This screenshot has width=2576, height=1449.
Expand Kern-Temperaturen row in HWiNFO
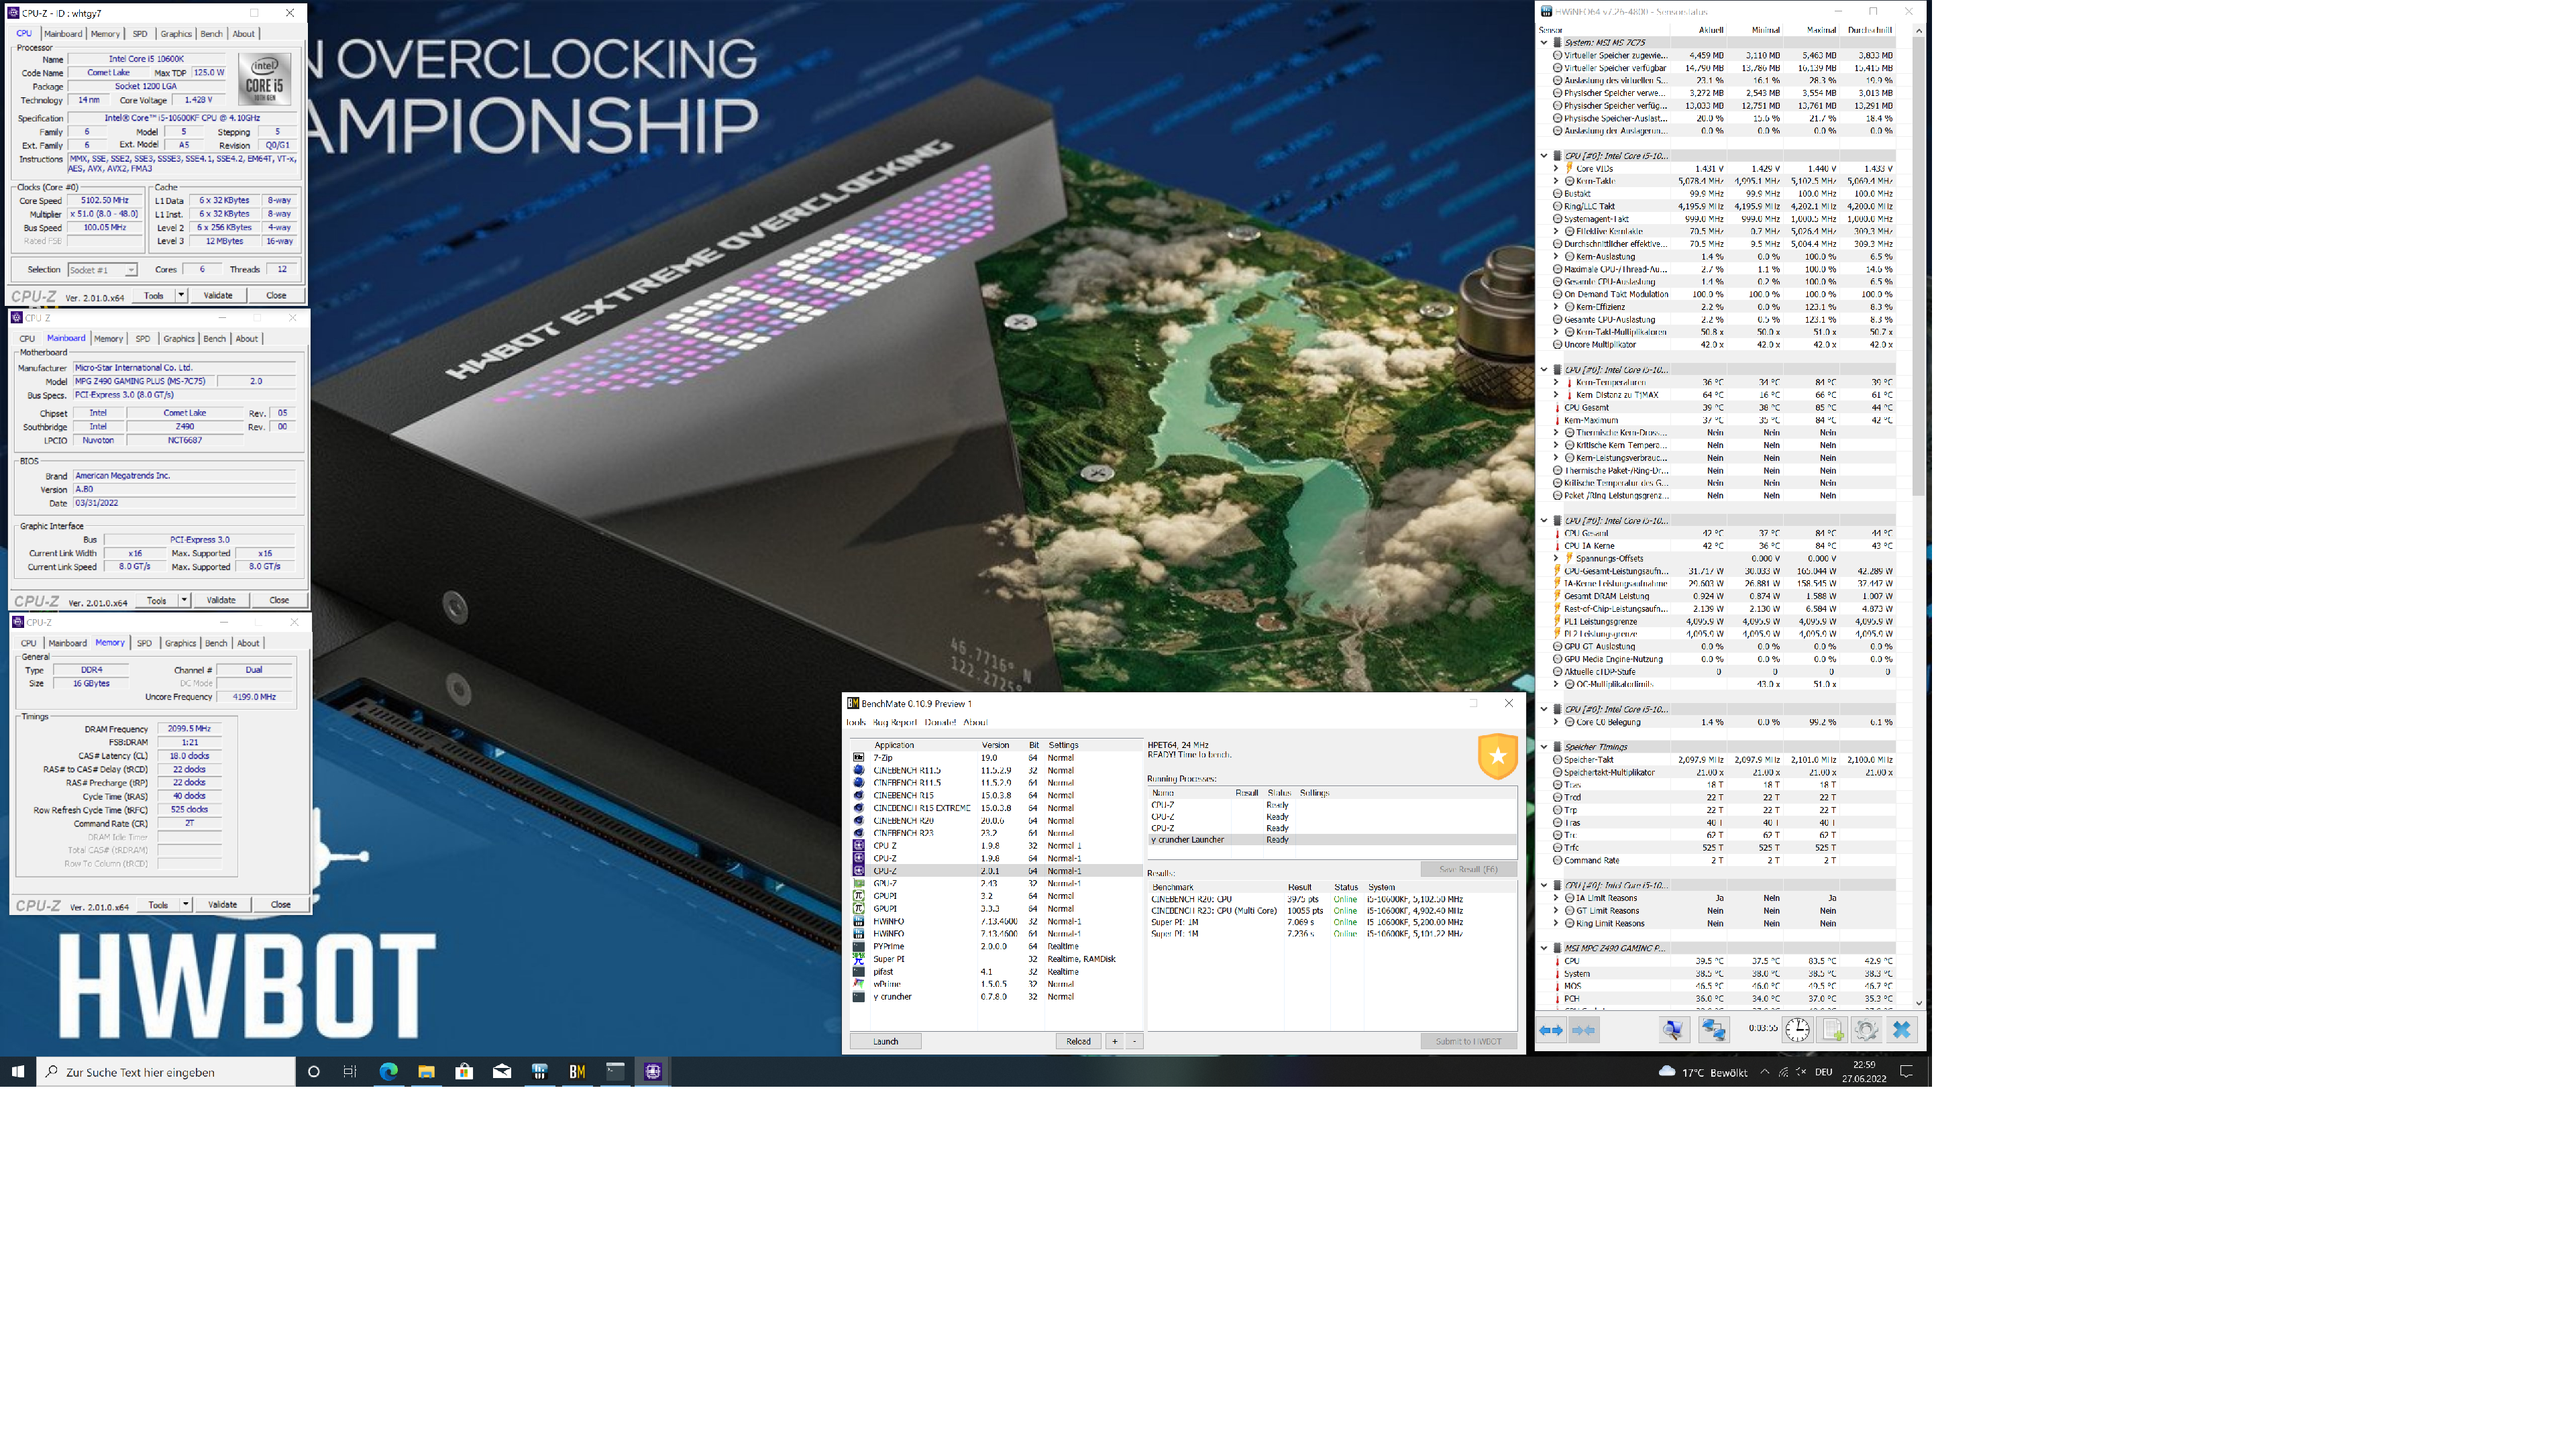tap(1555, 382)
